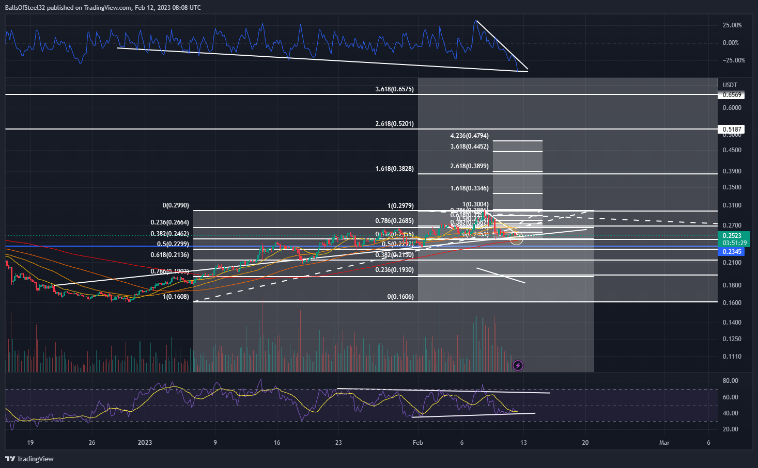The height and width of the screenshot is (468, 758).
Task: Click the 1(0.1608) Fibonacci level label
Action: [176, 297]
